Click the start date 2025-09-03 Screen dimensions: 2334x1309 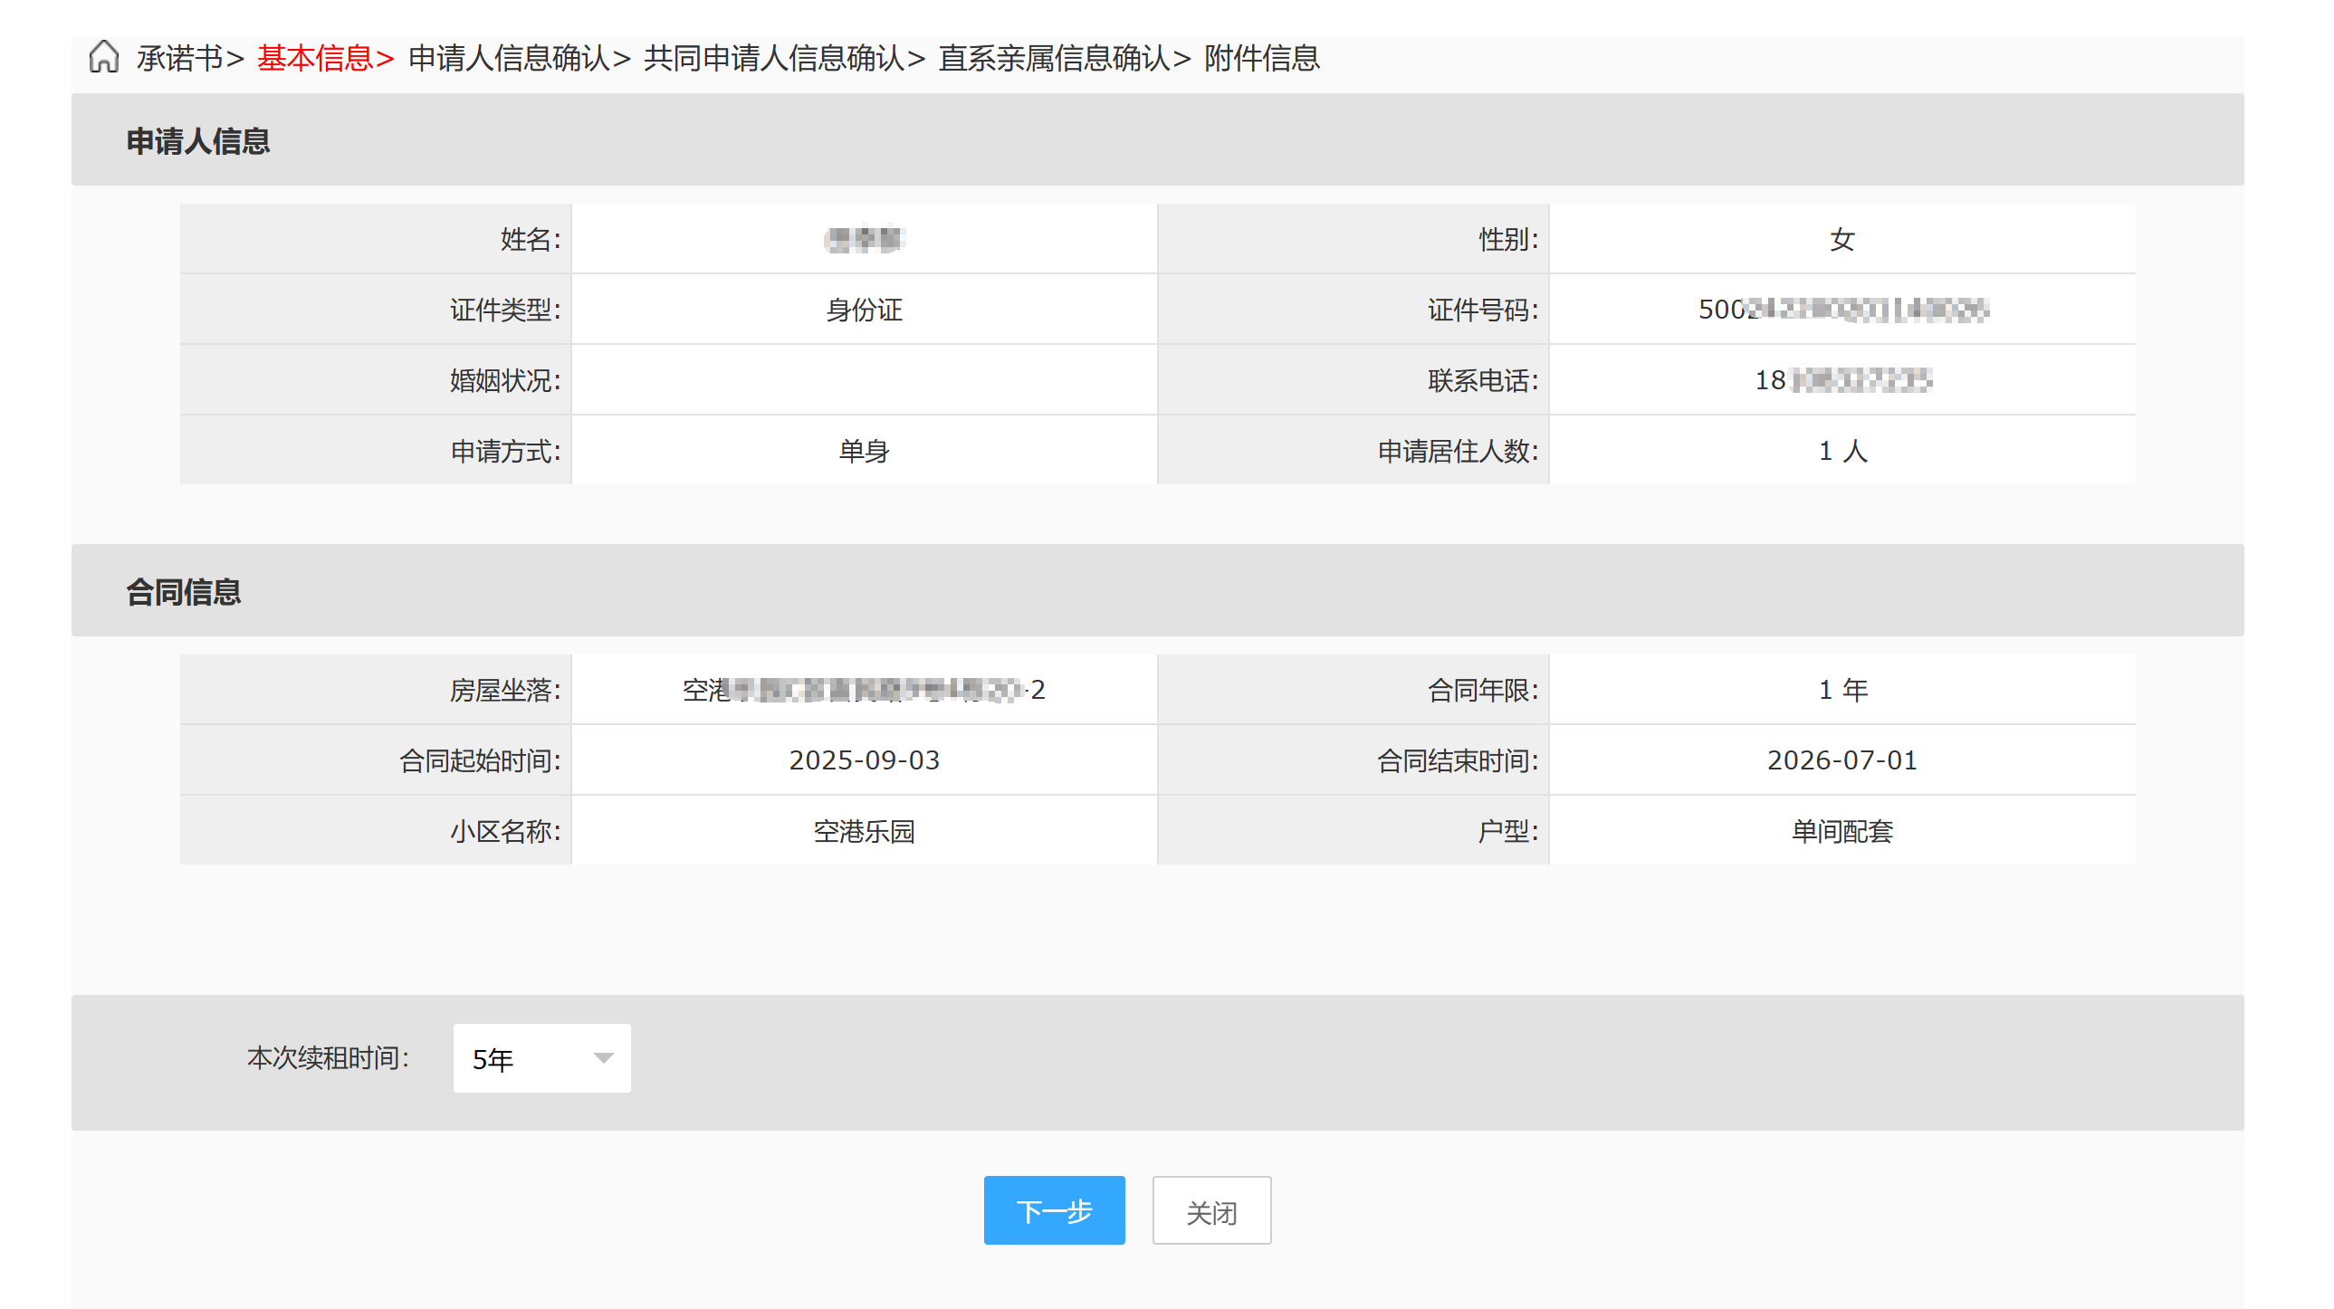pos(864,761)
